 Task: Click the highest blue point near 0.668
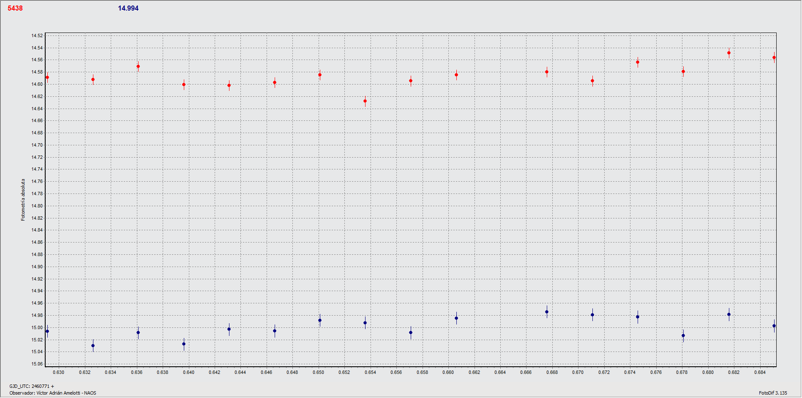(x=547, y=312)
